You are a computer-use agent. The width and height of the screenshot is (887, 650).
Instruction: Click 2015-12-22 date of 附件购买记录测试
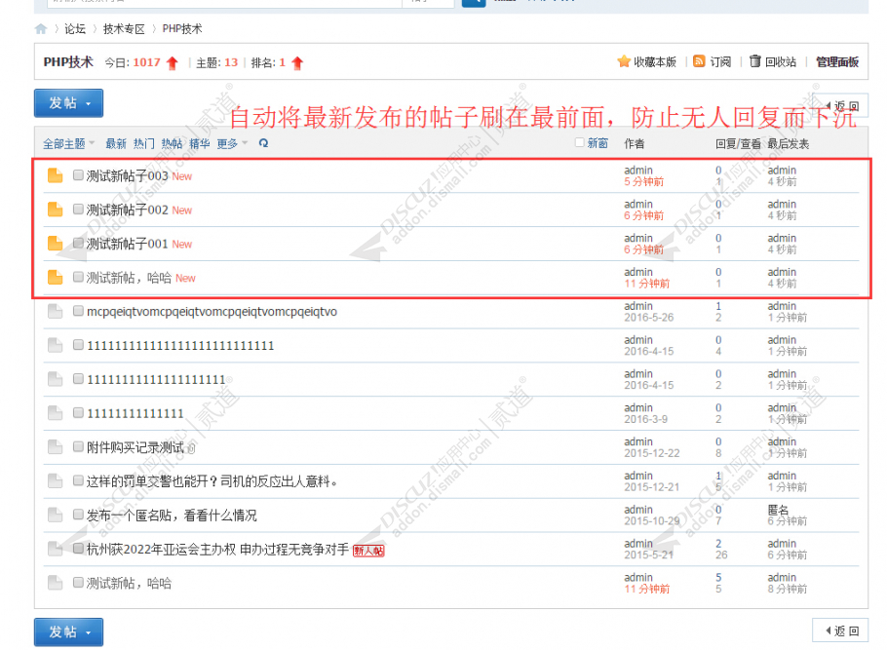652,453
